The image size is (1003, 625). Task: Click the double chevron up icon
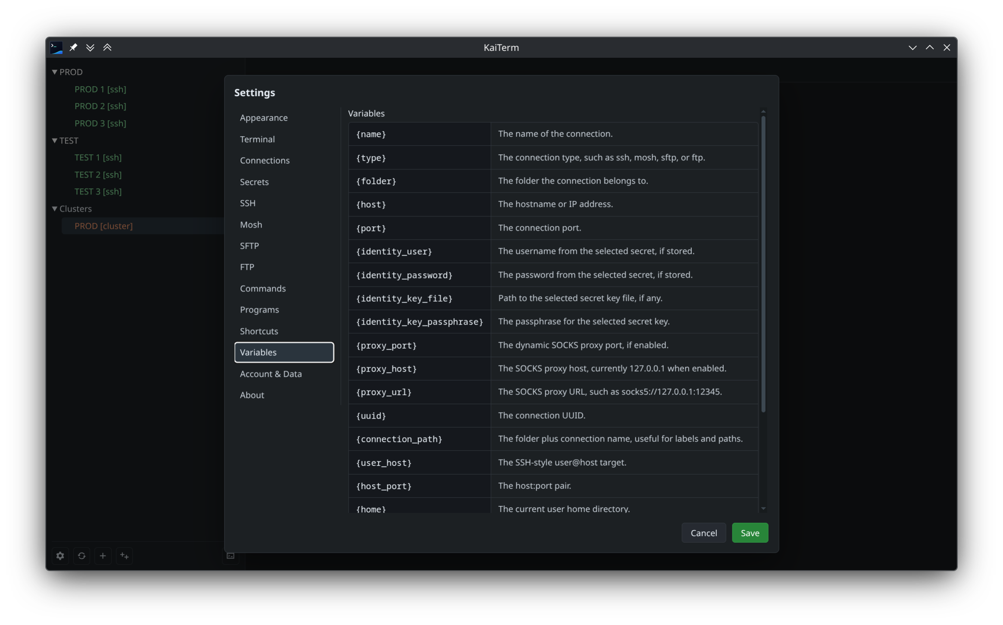pyautogui.click(x=107, y=47)
